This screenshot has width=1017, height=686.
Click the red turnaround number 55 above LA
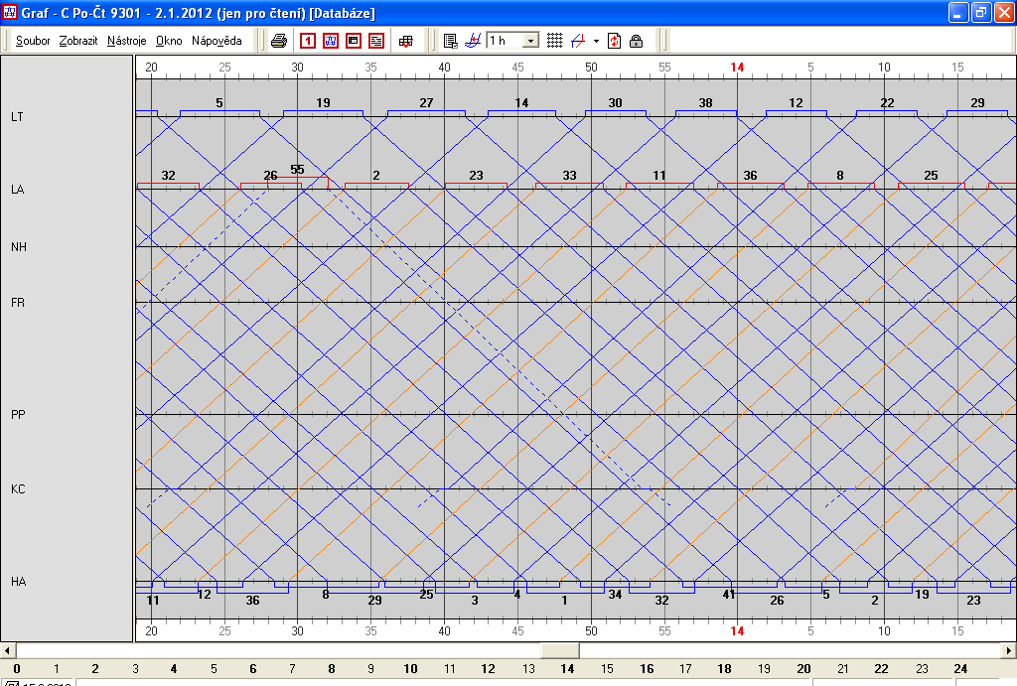(297, 169)
